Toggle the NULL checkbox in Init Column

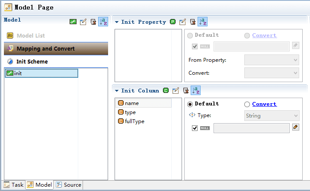click(195, 128)
